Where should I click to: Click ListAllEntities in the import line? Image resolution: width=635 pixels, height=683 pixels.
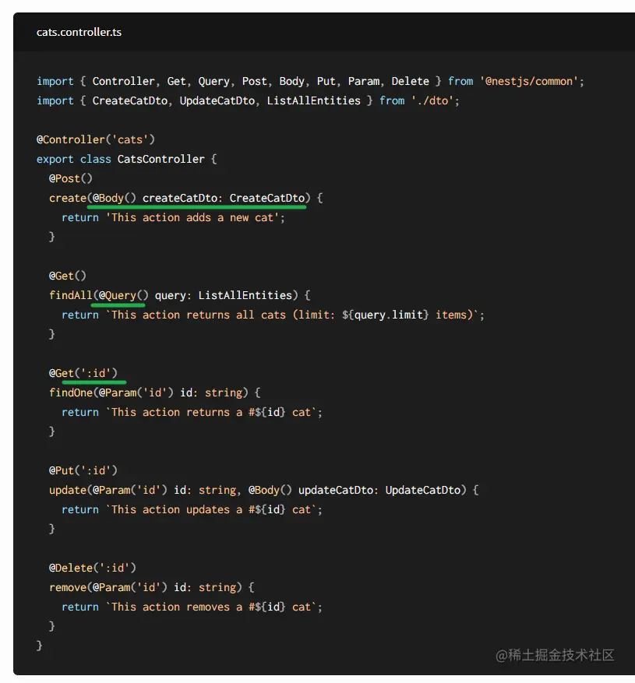coord(314,101)
